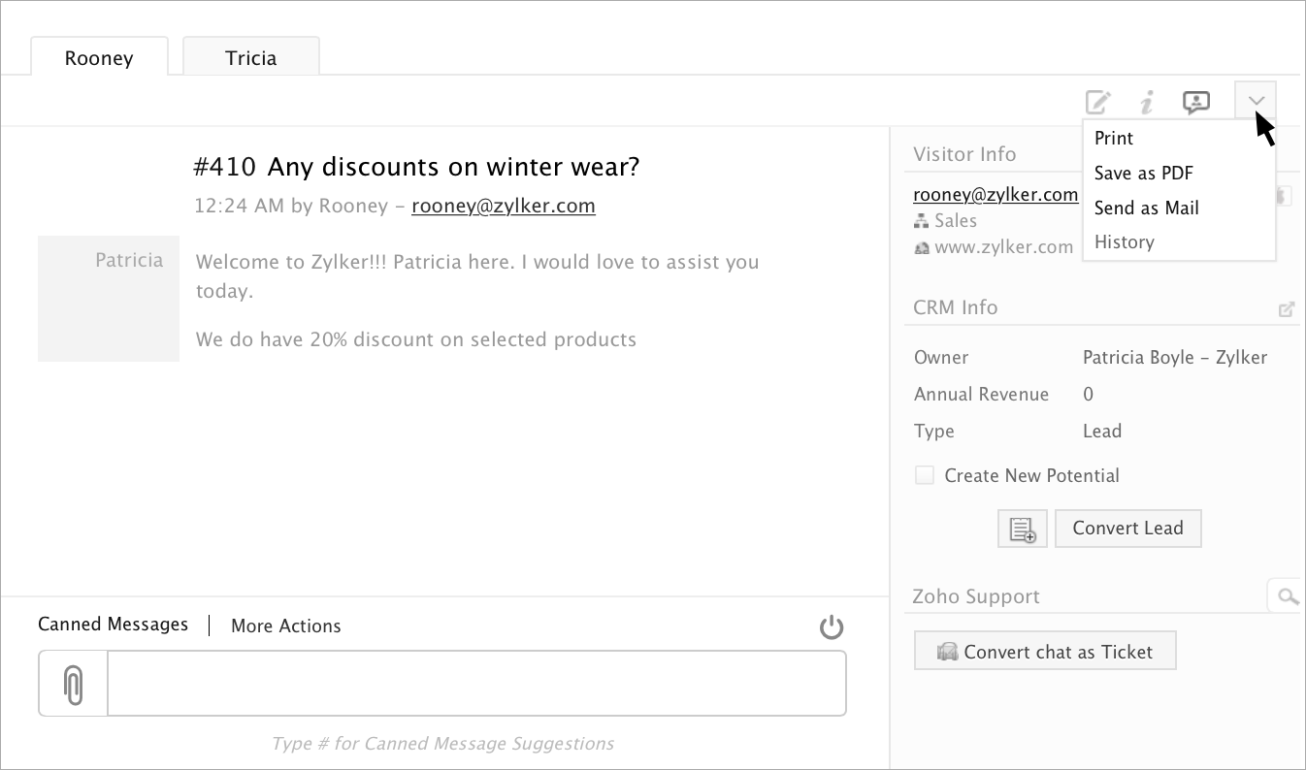Open the visitor info 'i' icon
The width and height of the screenshot is (1306, 770).
[x=1147, y=101]
